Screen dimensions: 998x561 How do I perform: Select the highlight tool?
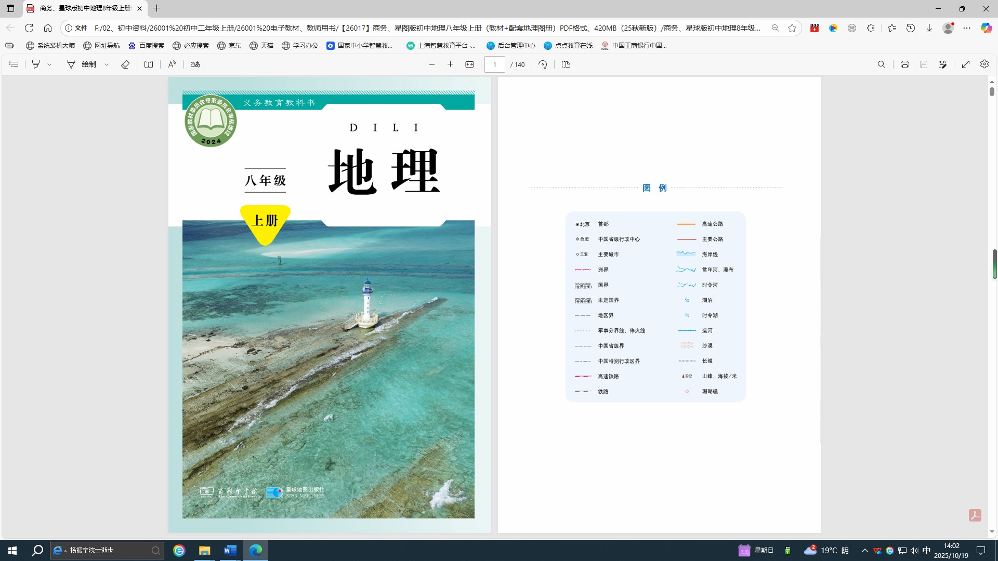(x=36, y=64)
